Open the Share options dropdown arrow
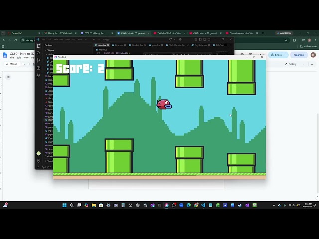The image size is (319, 239). click(286, 55)
